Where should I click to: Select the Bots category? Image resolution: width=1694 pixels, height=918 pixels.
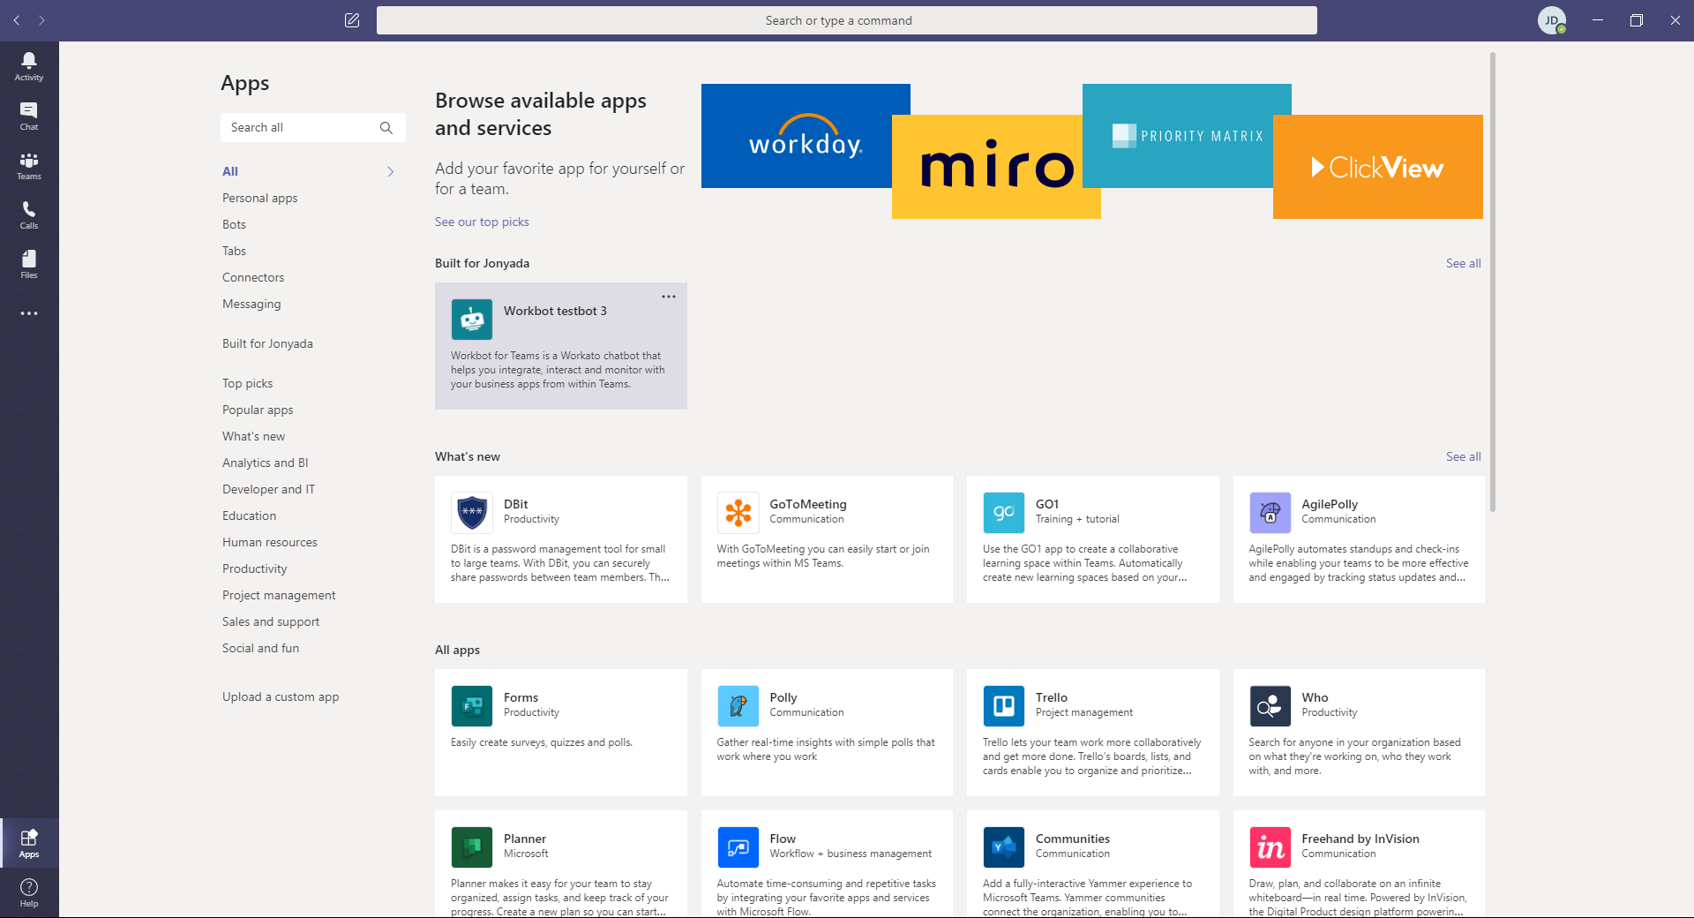pos(234,224)
